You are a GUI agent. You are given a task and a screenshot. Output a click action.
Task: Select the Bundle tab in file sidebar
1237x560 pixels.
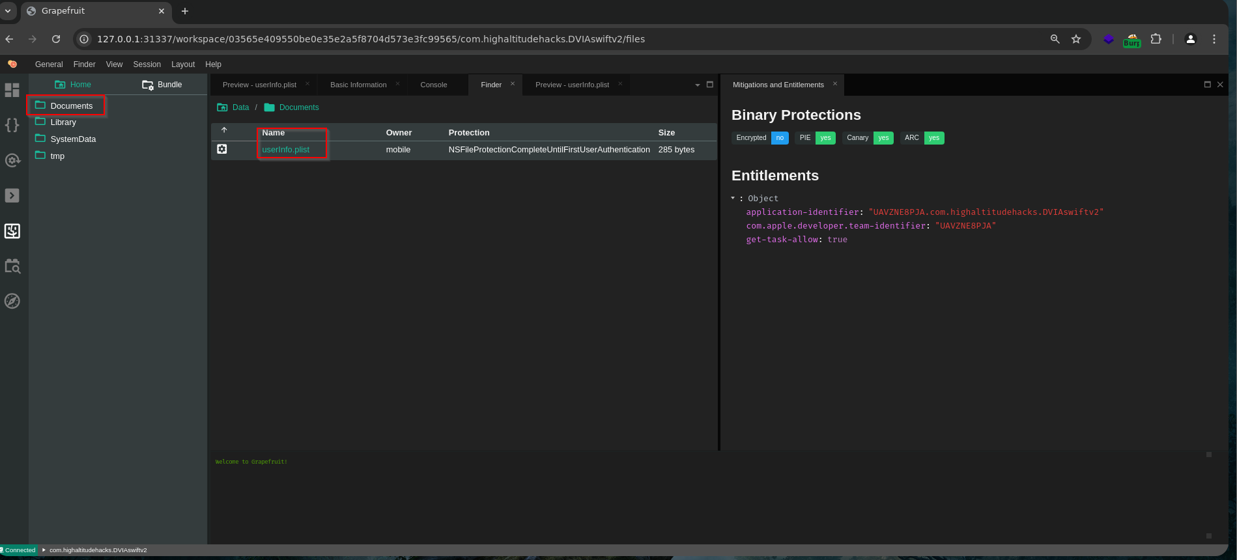tap(162, 85)
